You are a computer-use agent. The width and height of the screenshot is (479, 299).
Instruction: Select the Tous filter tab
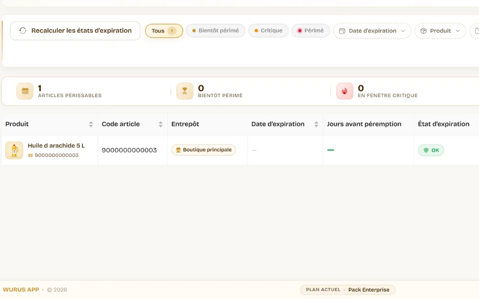[x=164, y=31]
